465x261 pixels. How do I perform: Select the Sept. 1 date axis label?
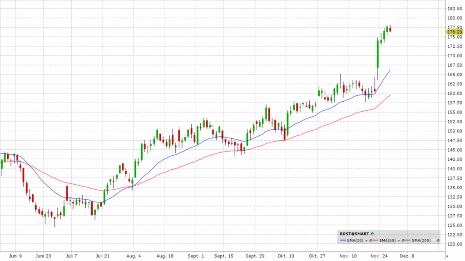197,256
